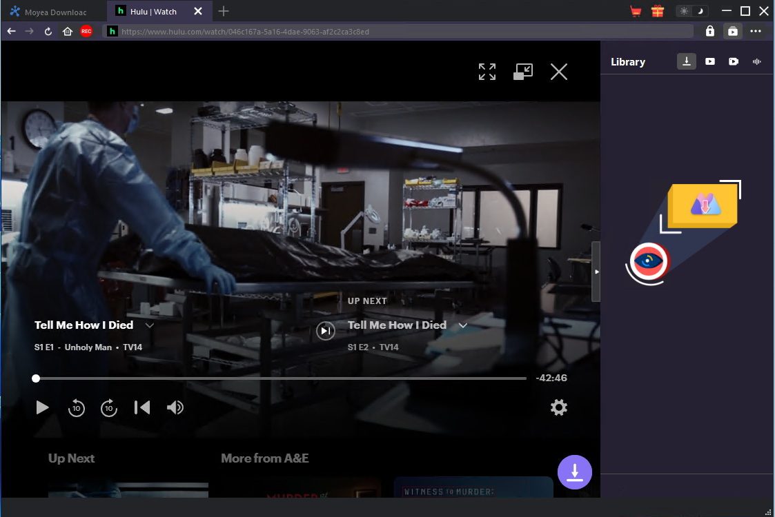Reload the Hulu page

click(48, 32)
